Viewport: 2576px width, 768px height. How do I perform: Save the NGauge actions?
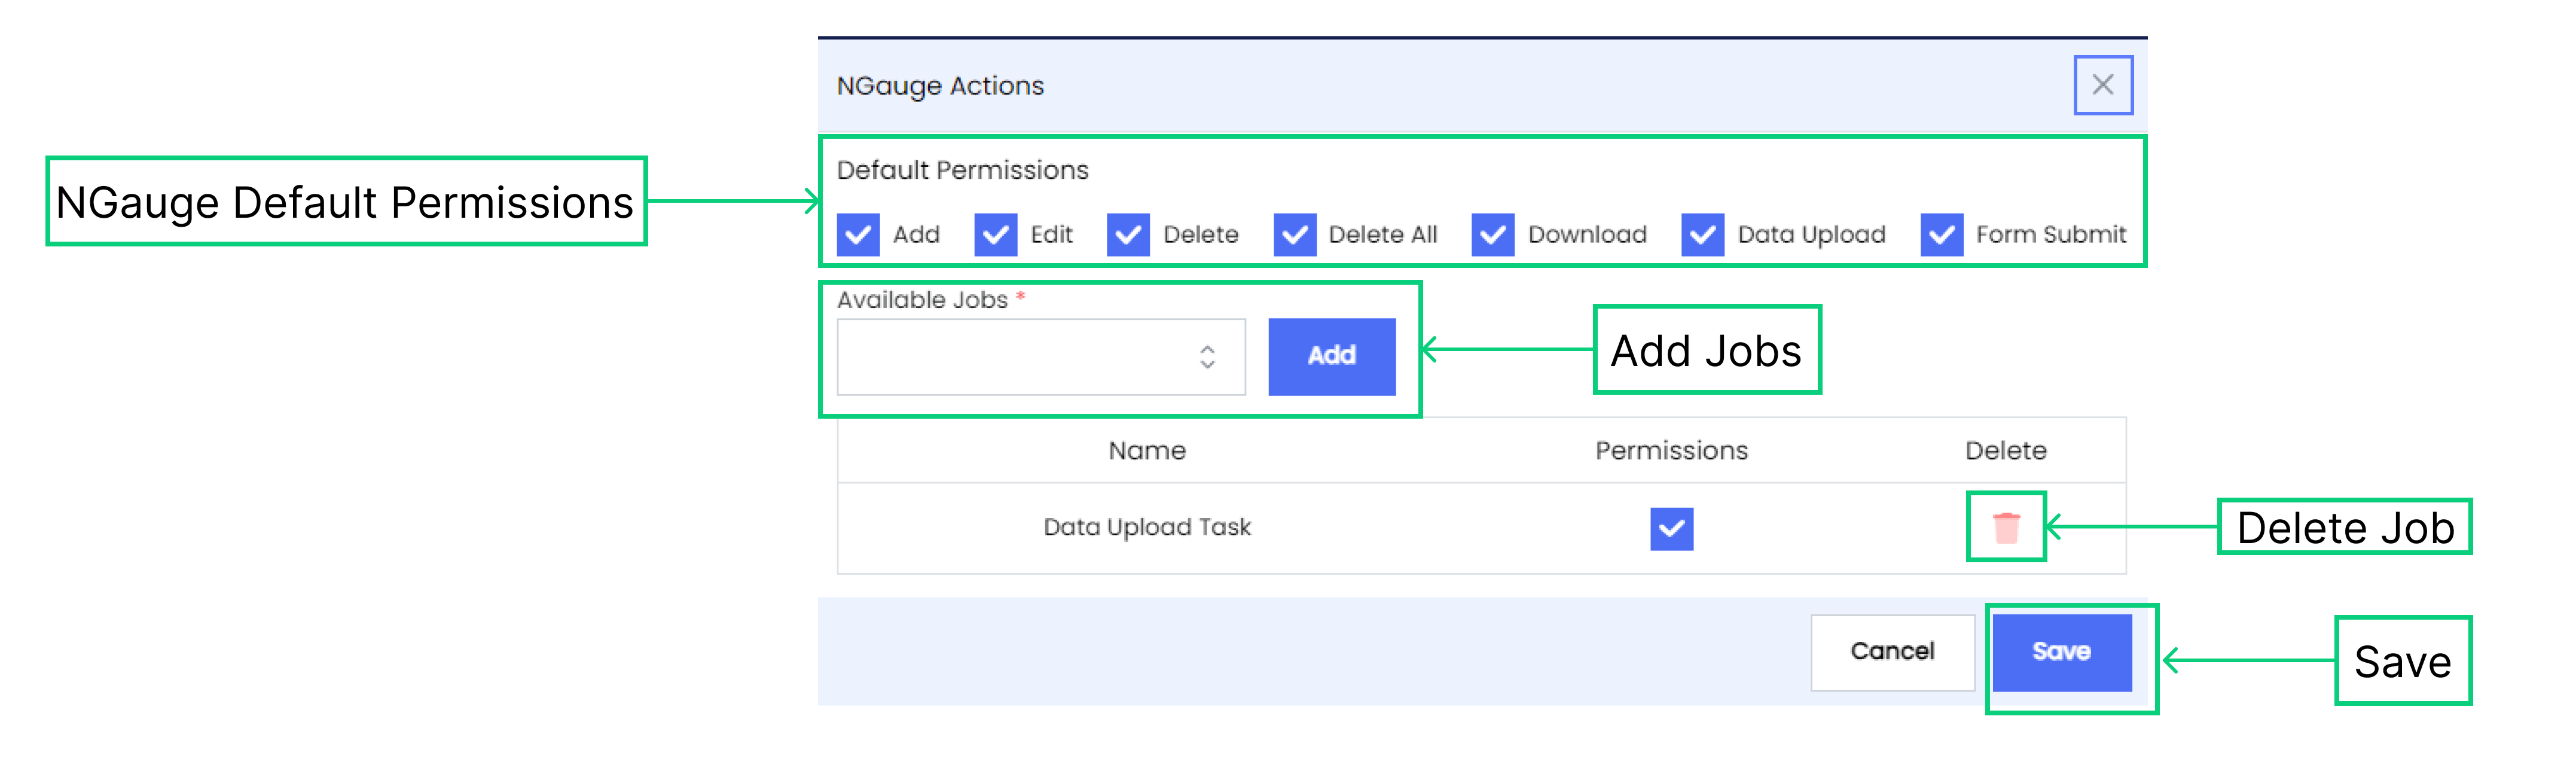click(x=2061, y=652)
